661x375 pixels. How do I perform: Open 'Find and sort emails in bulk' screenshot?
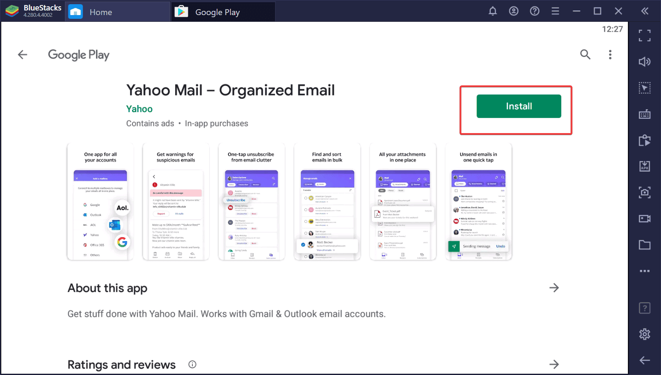[327, 201]
